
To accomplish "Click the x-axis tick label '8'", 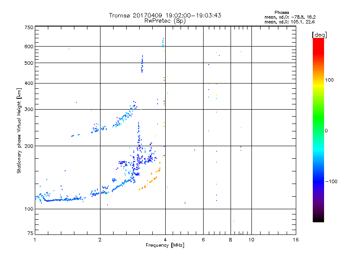I will coord(231,240).
